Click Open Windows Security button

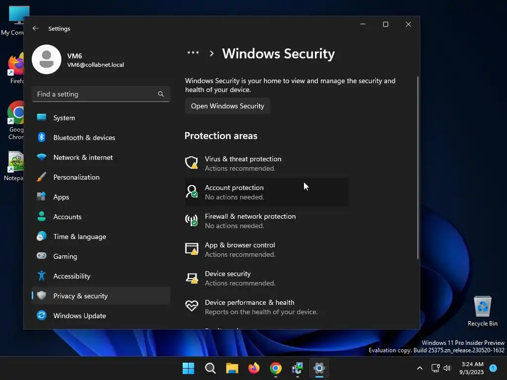tap(228, 106)
